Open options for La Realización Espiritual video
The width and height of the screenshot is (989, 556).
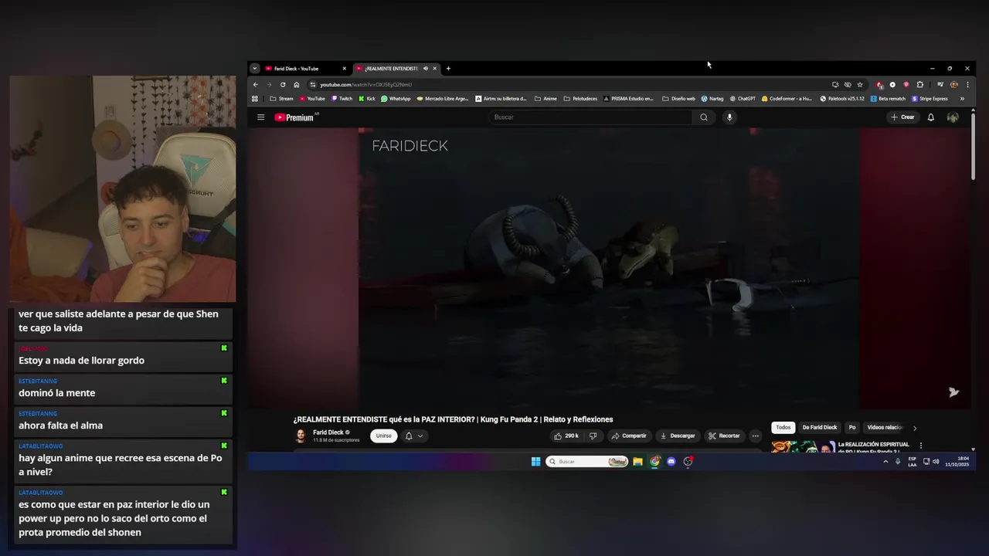click(x=921, y=446)
